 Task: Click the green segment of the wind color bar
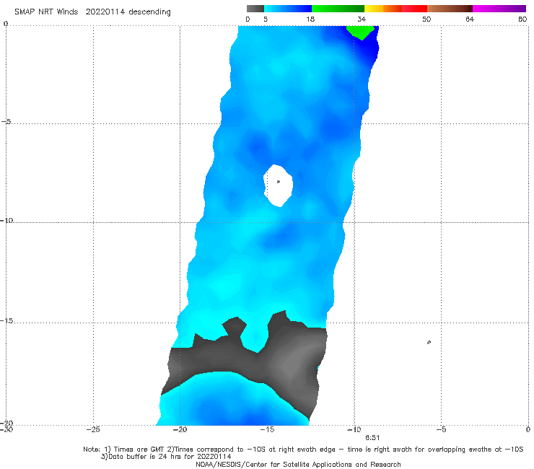click(338, 9)
